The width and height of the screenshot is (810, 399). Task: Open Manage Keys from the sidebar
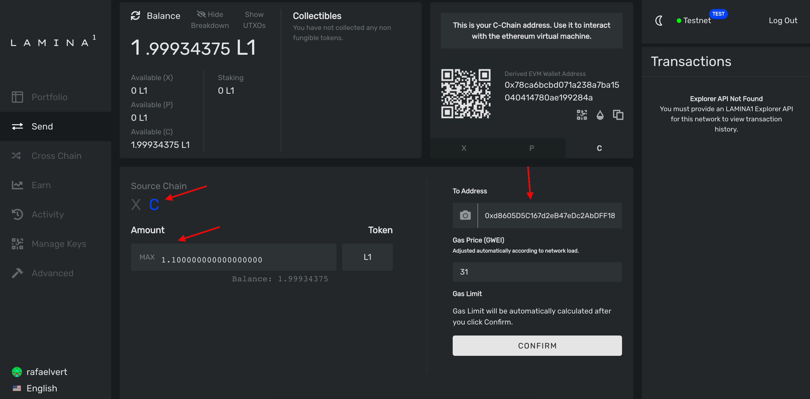coord(55,244)
